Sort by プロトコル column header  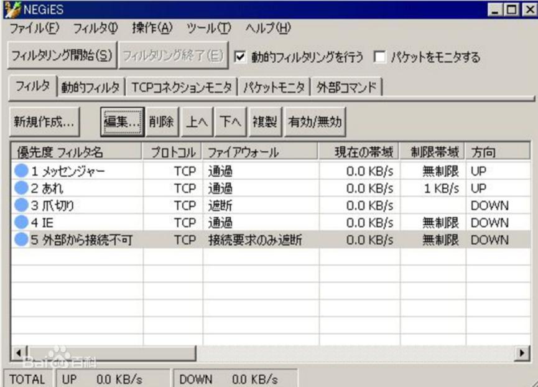coord(172,152)
